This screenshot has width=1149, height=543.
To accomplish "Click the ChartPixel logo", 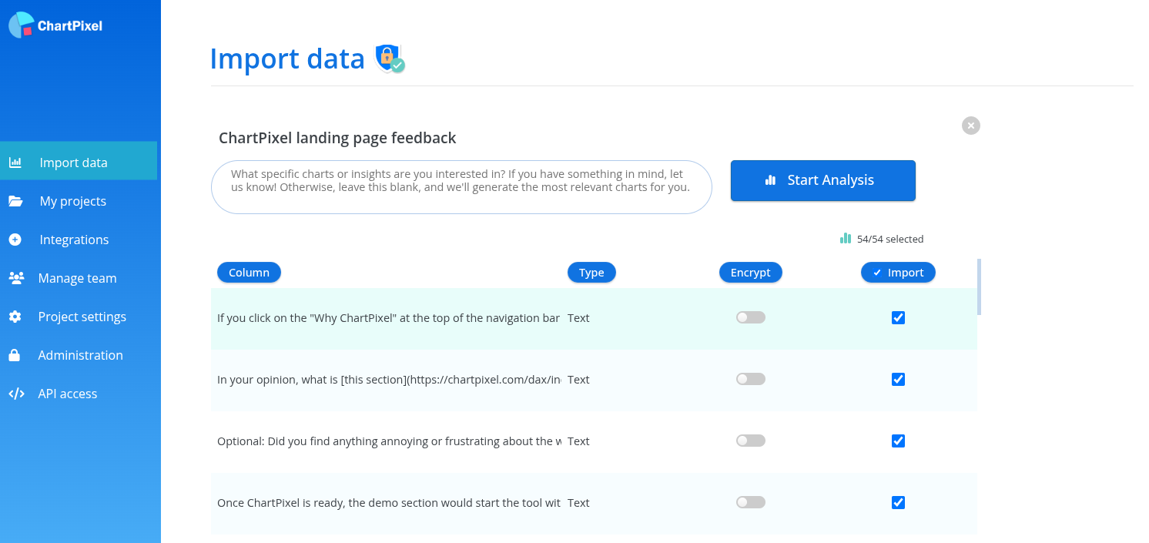I will [x=55, y=25].
